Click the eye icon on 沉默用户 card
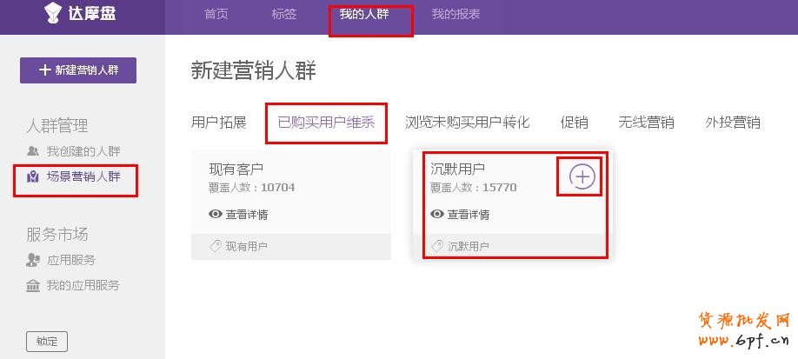Screen dimensions: 798x359 tap(437, 214)
